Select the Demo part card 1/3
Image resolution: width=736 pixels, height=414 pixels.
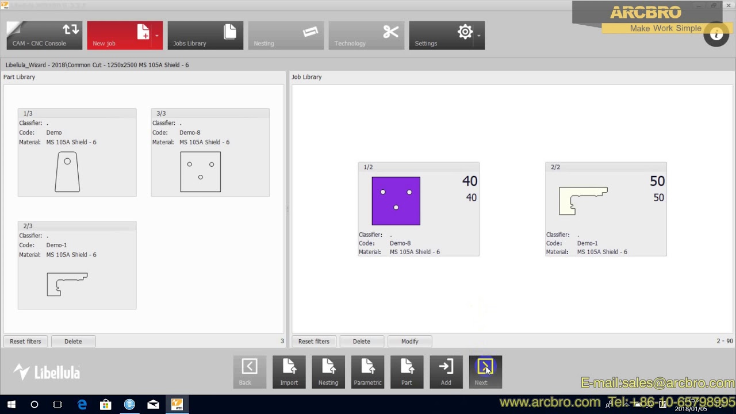coord(77,152)
